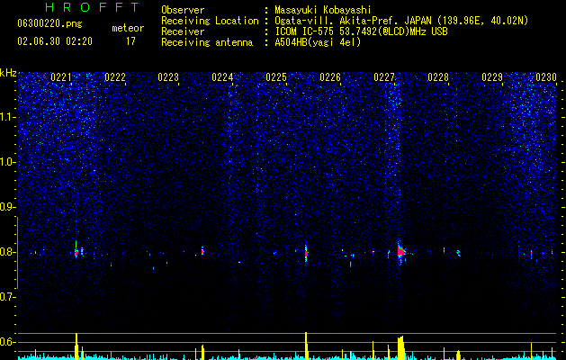Viewport: 566px width, 360px height.
Task: Click the 'meteor' label
Action: (128, 28)
